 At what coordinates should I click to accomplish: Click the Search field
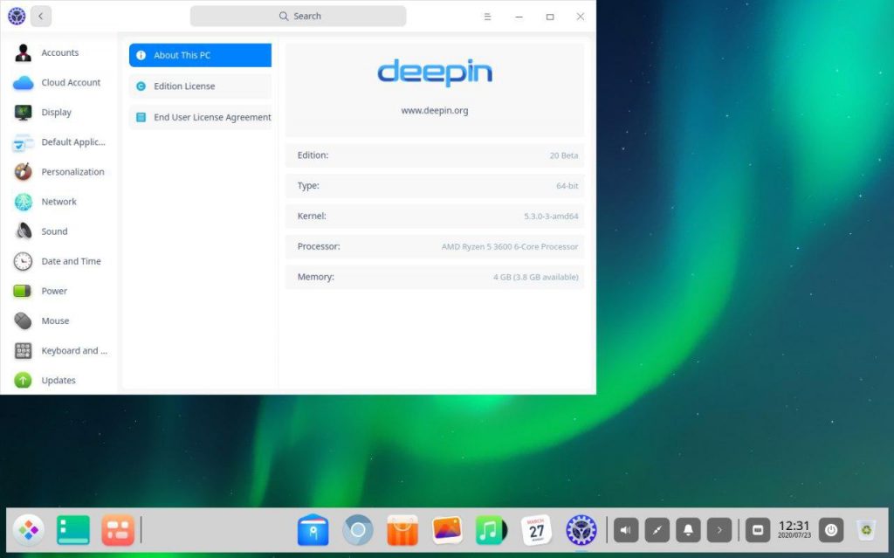pos(299,16)
